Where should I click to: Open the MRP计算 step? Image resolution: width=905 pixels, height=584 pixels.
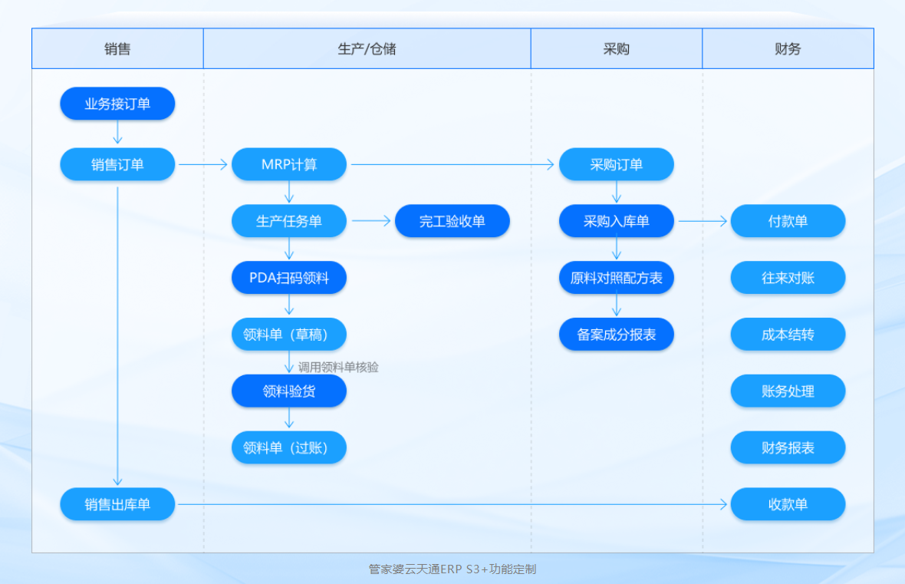(289, 164)
